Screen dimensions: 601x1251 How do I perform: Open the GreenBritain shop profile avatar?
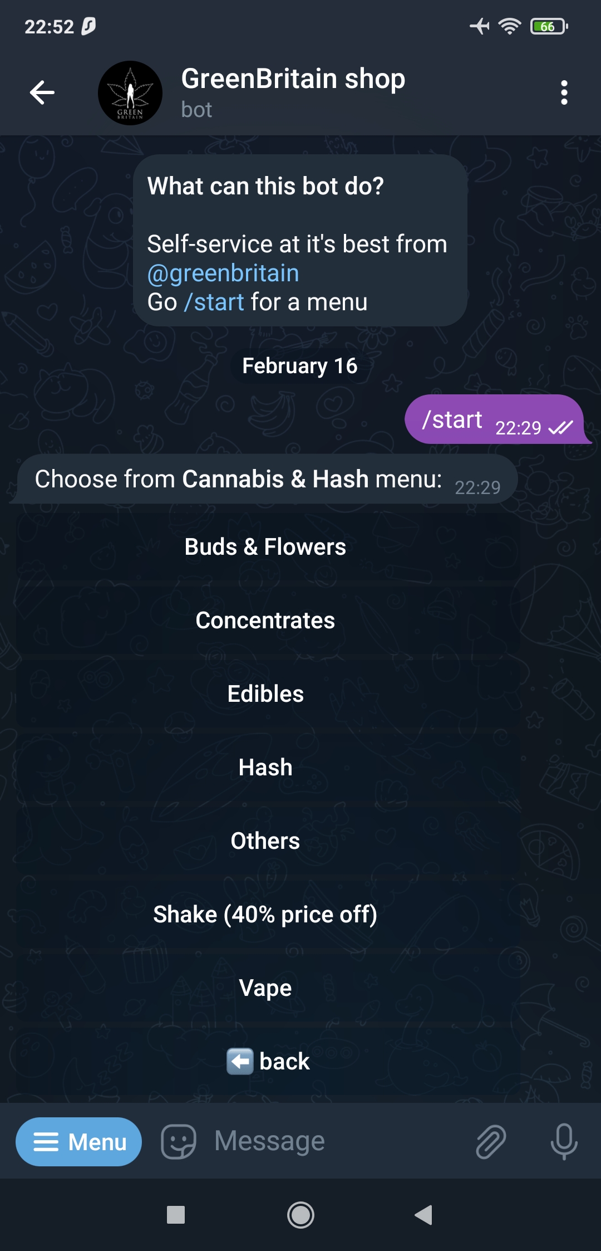pos(130,93)
